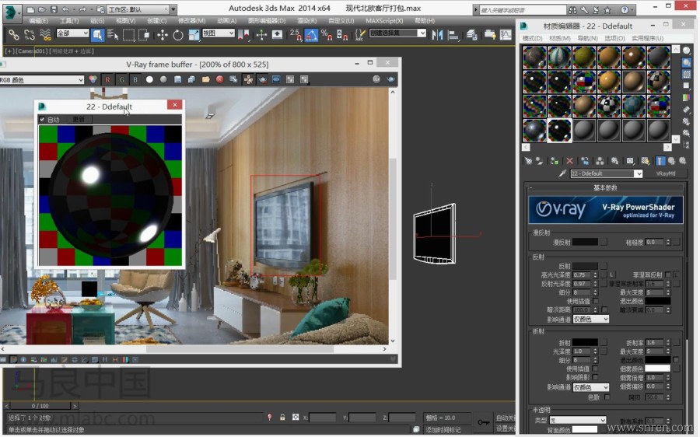Screen dimensions: 700x437
Task: Click the Unlink Selection chain icon
Action: click(30, 34)
